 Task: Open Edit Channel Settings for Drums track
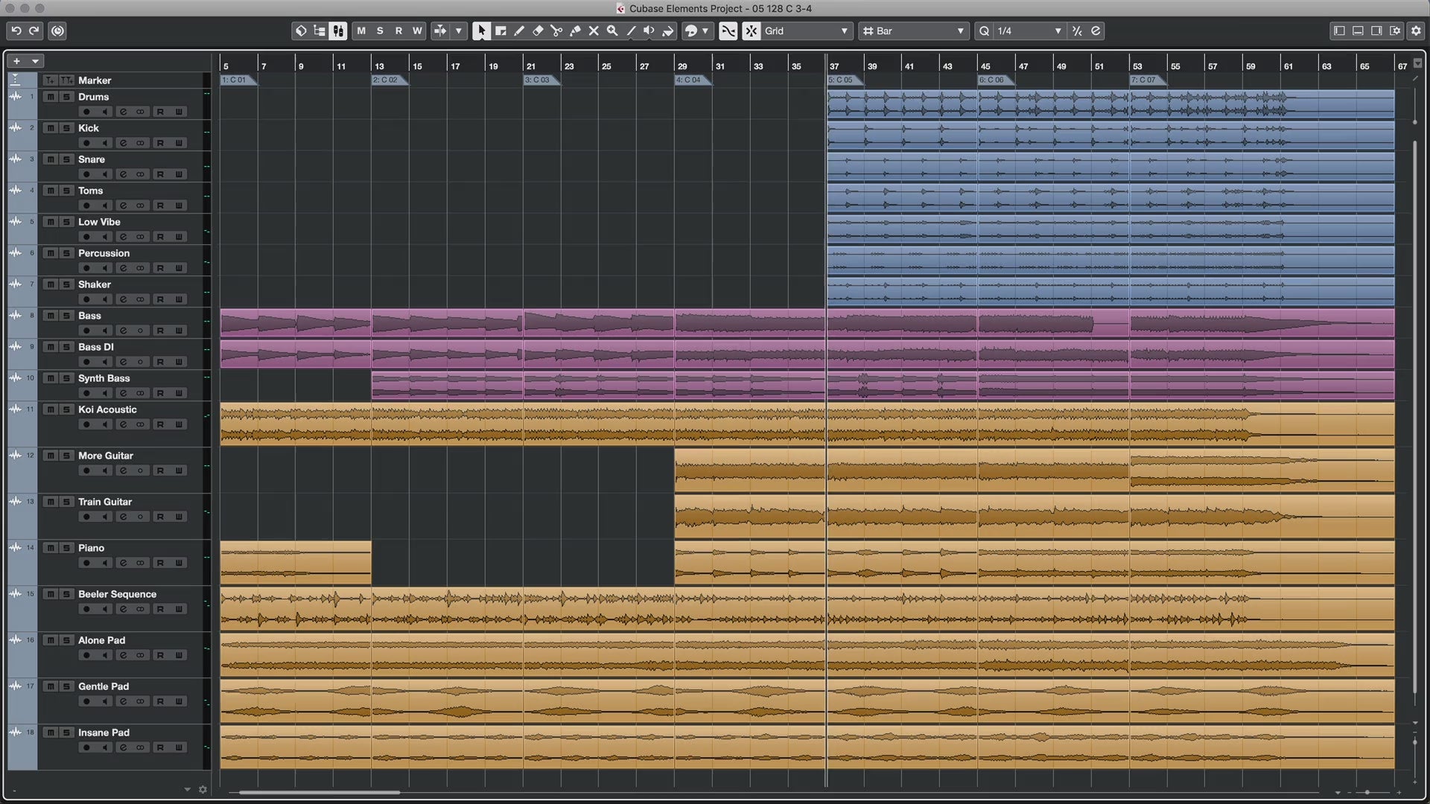pyautogui.click(x=123, y=112)
